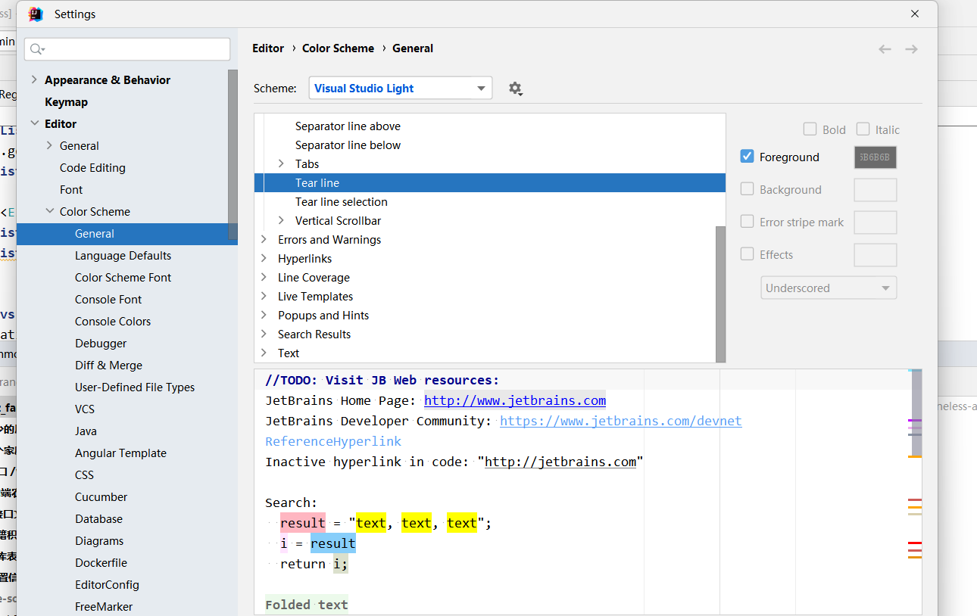Click the Effects color swatch
Screen dimensions: 977x616
pos(875,255)
